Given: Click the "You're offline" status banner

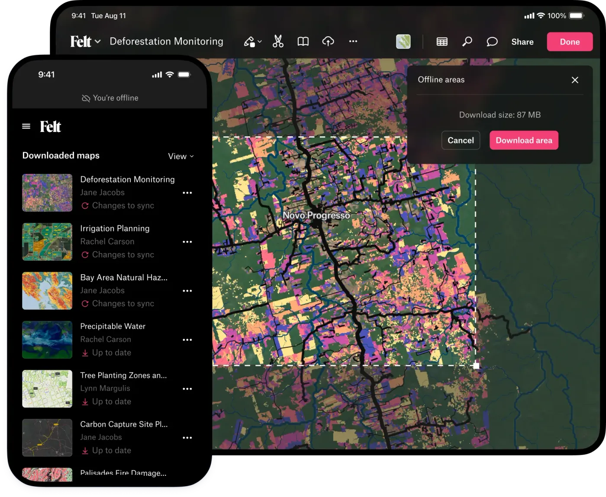Looking at the screenshot, I should 110,98.
